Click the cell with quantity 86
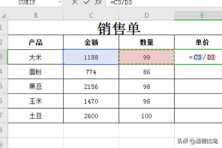Viewport: 222px width, 148px height. click(x=147, y=72)
